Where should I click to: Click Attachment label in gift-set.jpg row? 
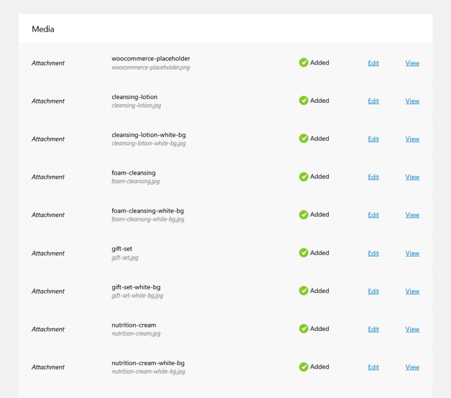pyautogui.click(x=48, y=253)
